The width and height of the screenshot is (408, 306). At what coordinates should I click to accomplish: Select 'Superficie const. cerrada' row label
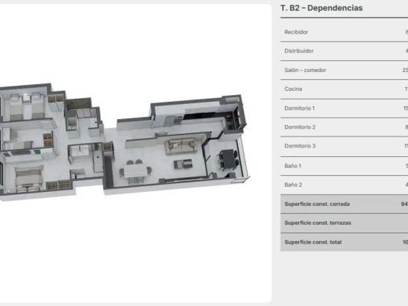pyautogui.click(x=317, y=204)
